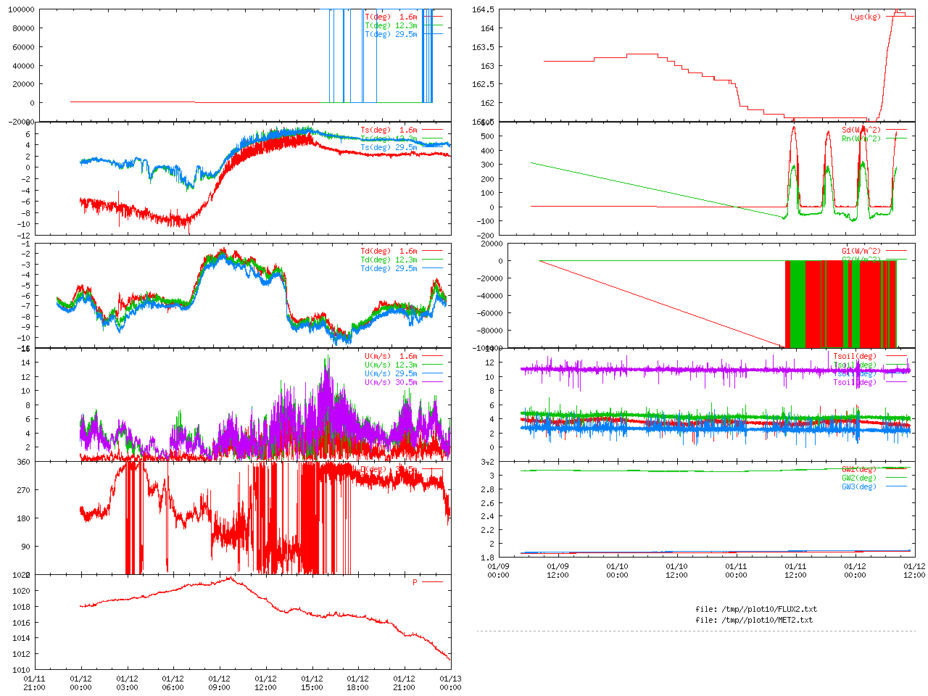Click the 164.5 y-axis value
Viewport: 928px width, 696px height.
tap(483, 10)
